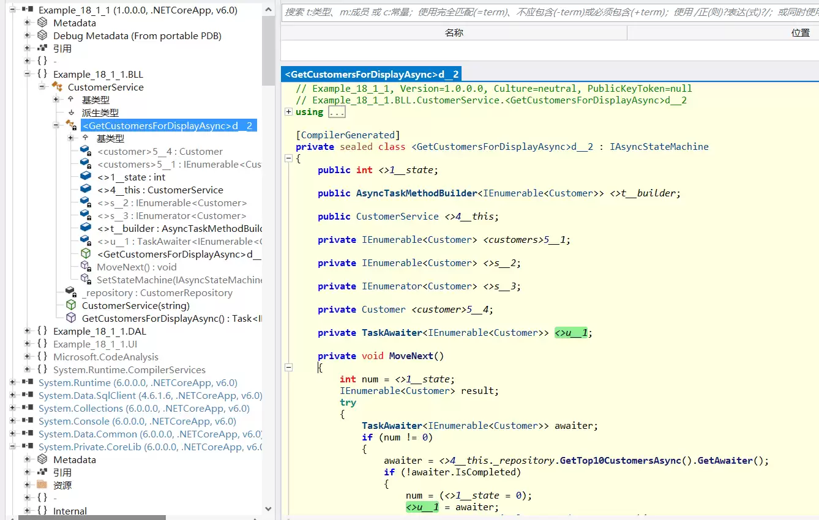Click highlighted <>u__1 in field declaration
This screenshot has height=520, width=819.
coord(571,333)
